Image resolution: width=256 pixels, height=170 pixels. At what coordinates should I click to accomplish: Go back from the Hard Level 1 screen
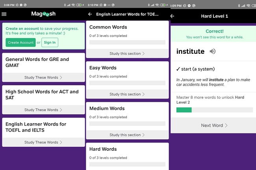(172, 16)
